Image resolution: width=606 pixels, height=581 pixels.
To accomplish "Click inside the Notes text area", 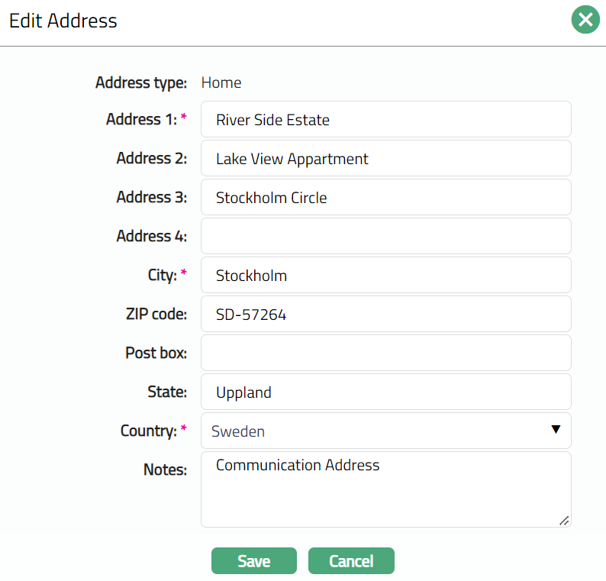I will tap(385, 492).
